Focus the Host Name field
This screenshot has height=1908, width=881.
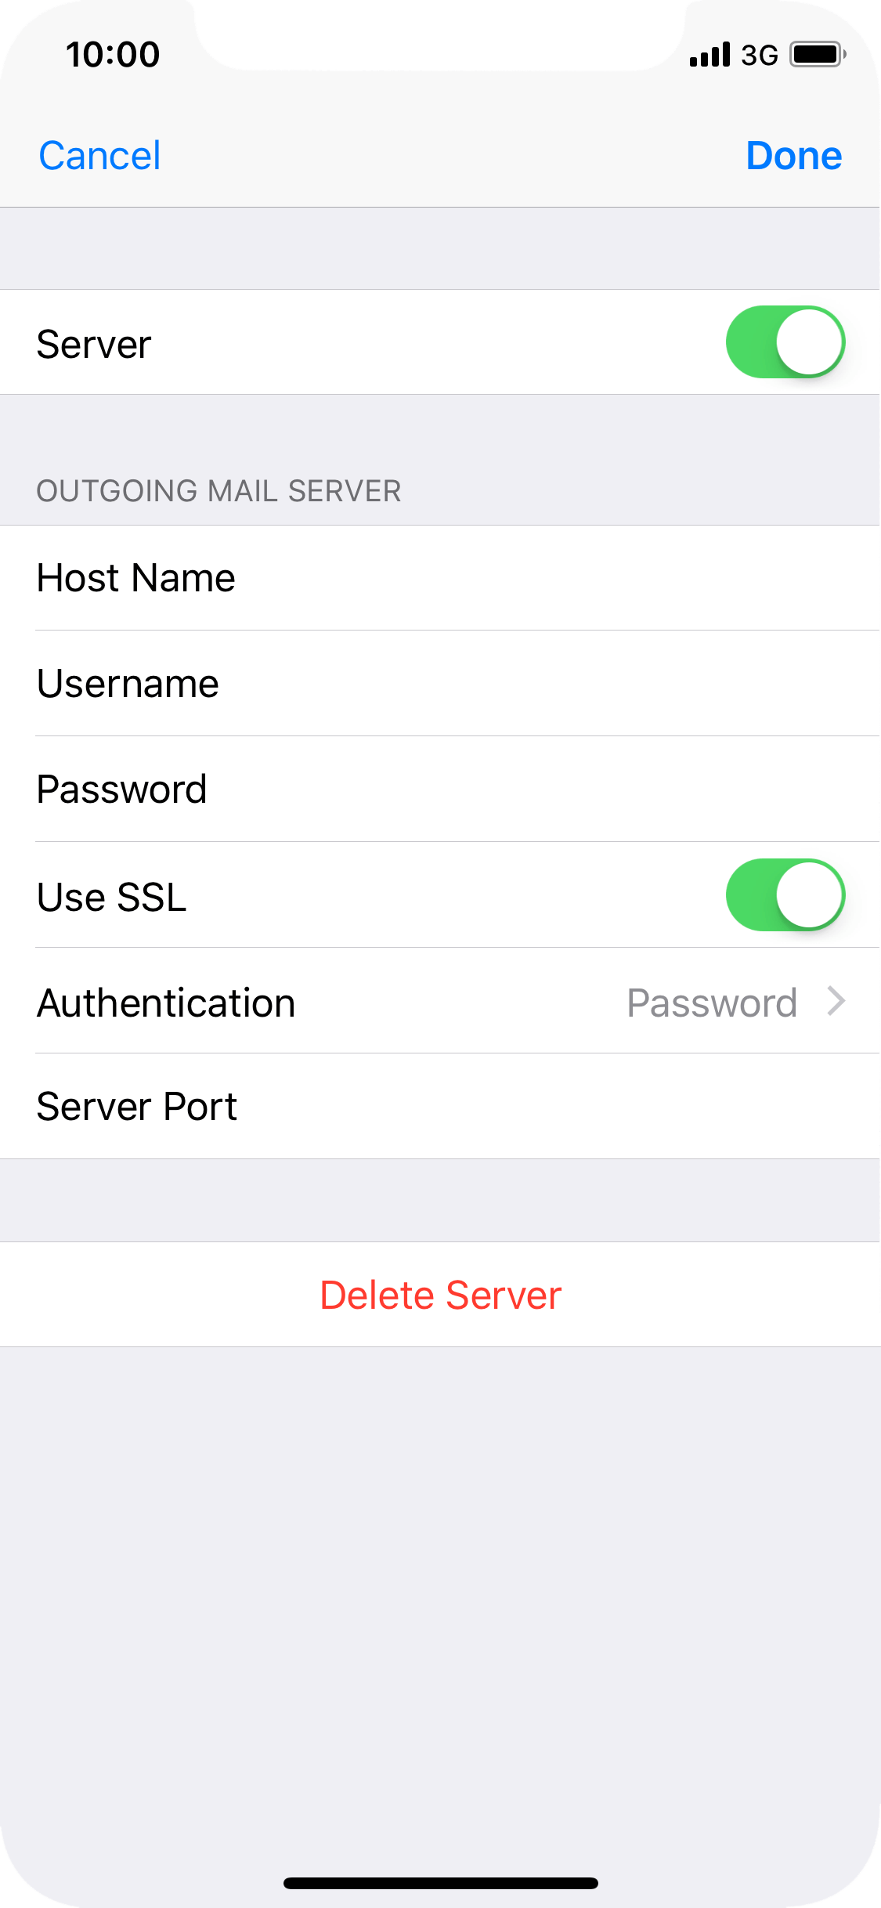pyautogui.click(x=440, y=578)
